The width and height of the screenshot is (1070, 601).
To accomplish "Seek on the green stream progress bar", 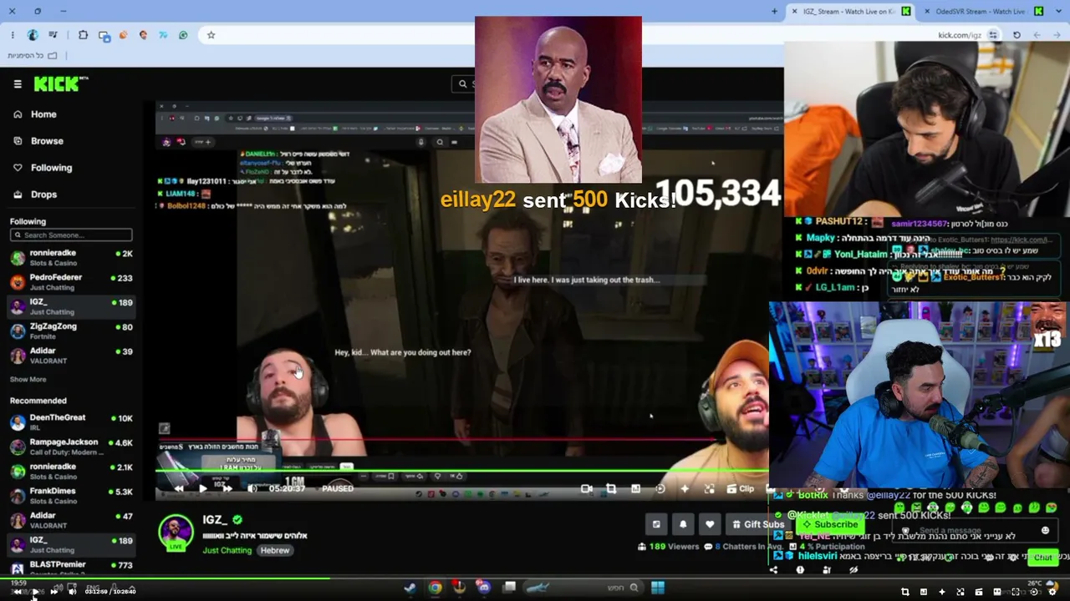I will 462,471.
